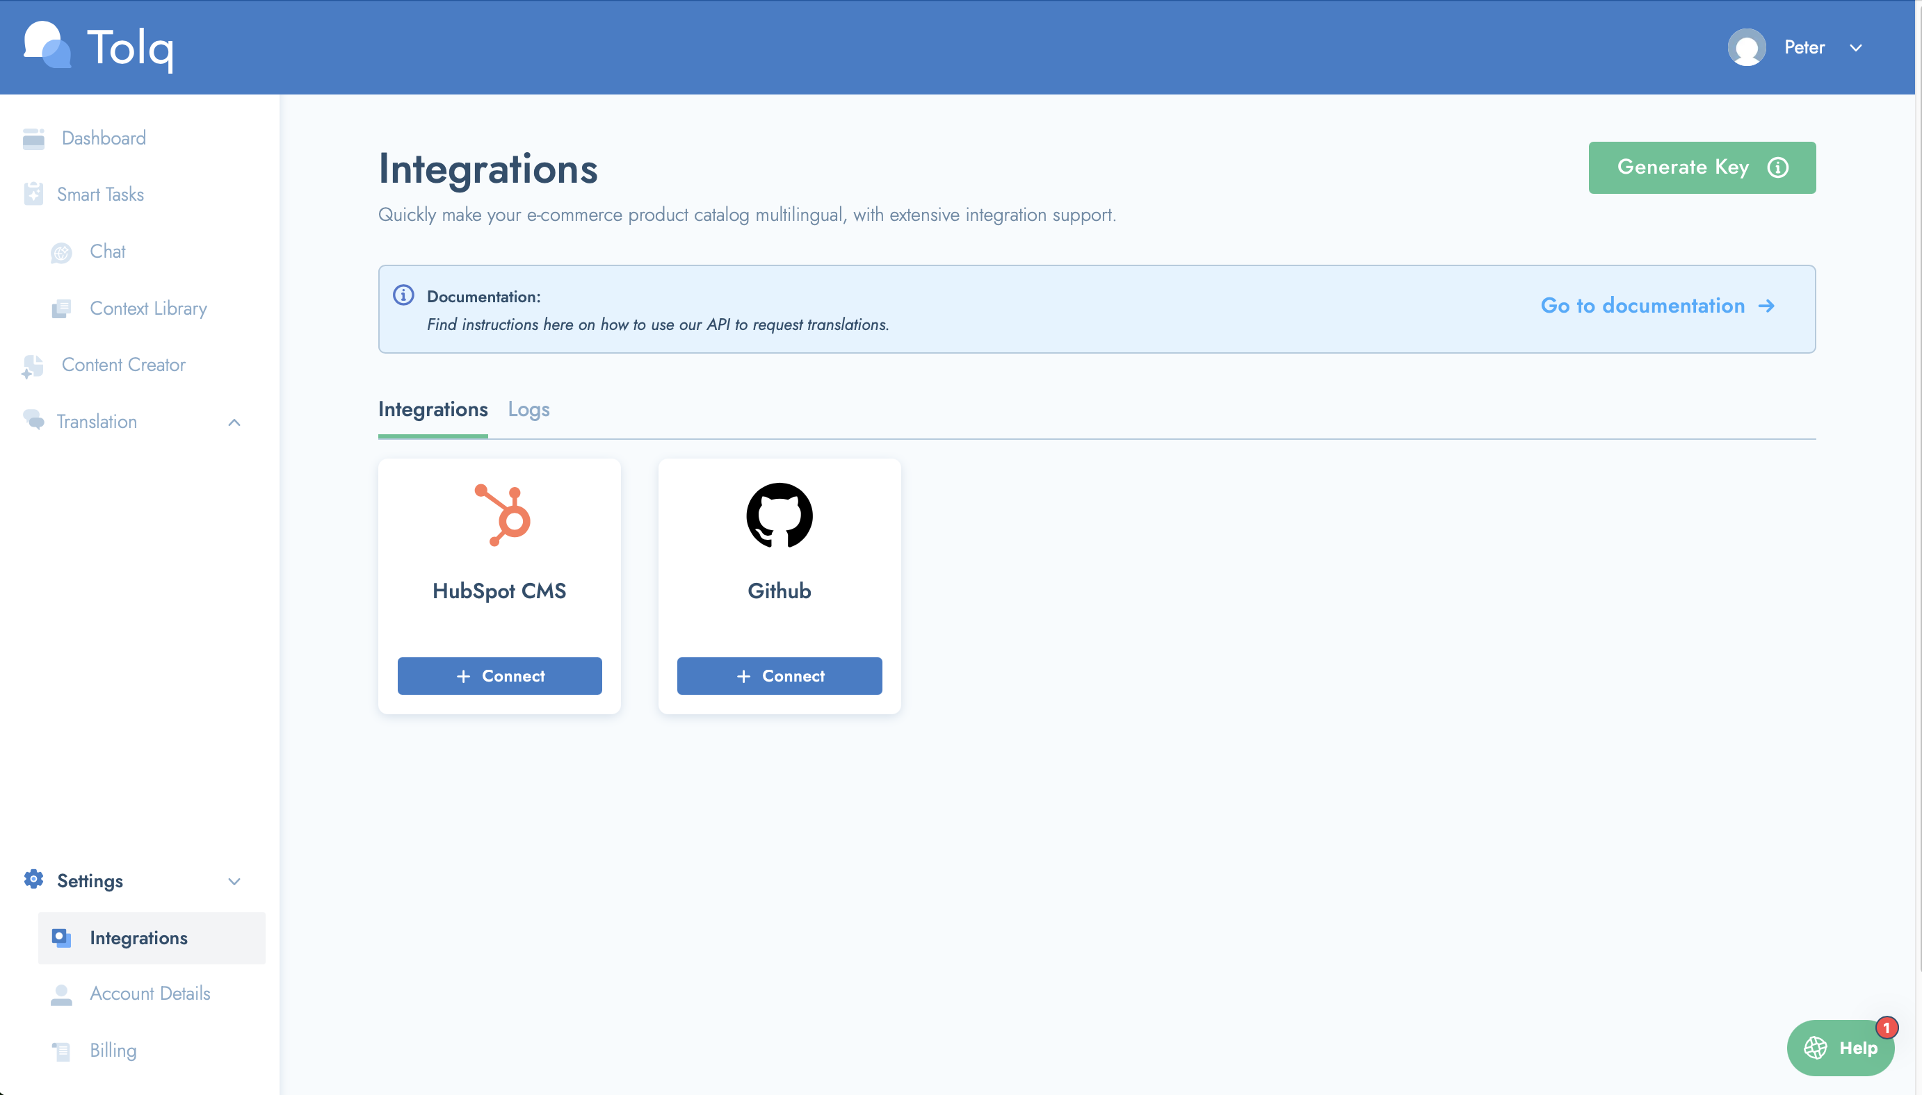This screenshot has height=1095, width=1922.
Task: Click the Settings gear icon
Action: (33, 879)
